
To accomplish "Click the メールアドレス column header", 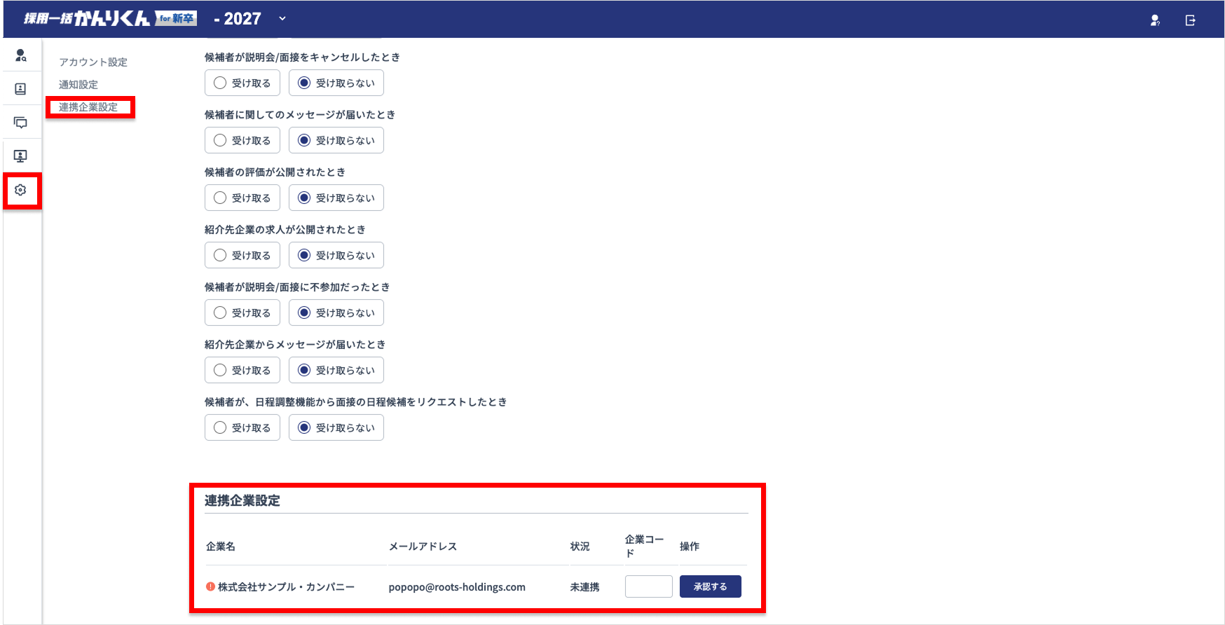I will (x=423, y=547).
